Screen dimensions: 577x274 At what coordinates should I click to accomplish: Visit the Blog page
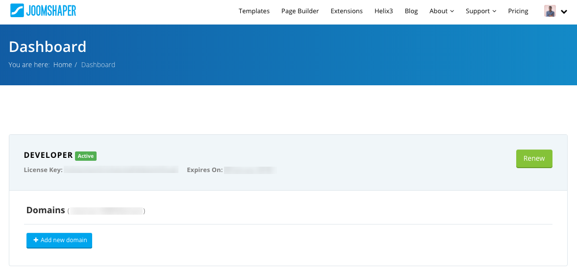pos(411,11)
